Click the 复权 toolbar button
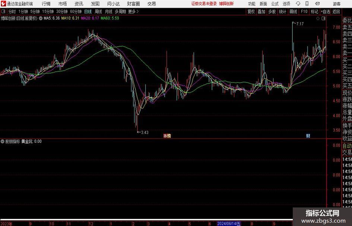This screenshot has width=352, height=226. point(251,12)
